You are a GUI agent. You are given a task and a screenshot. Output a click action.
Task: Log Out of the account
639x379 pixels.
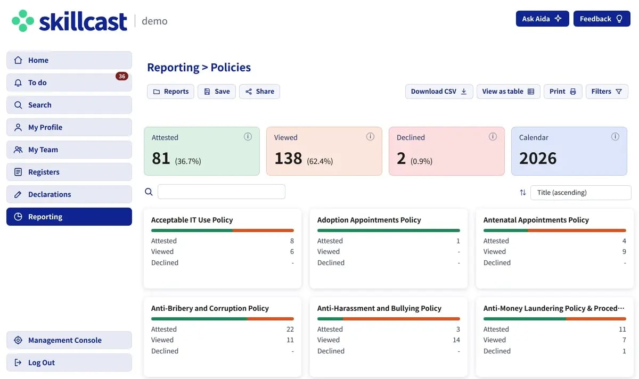click(69, 362)
